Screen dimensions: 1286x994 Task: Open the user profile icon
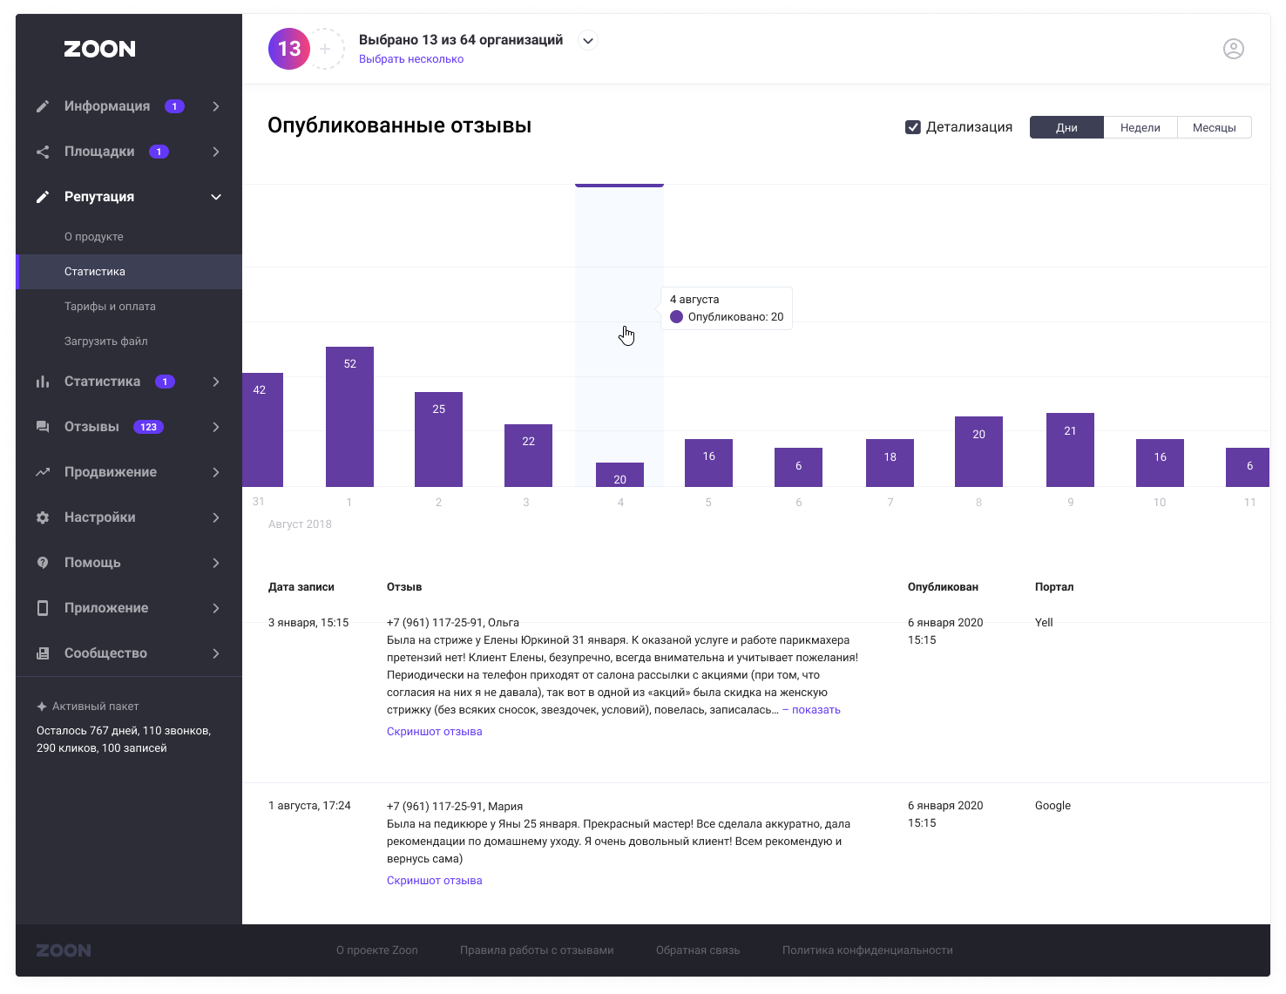point(1234,49)
